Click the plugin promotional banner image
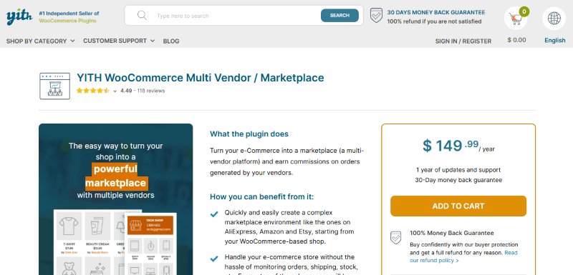 115,199
